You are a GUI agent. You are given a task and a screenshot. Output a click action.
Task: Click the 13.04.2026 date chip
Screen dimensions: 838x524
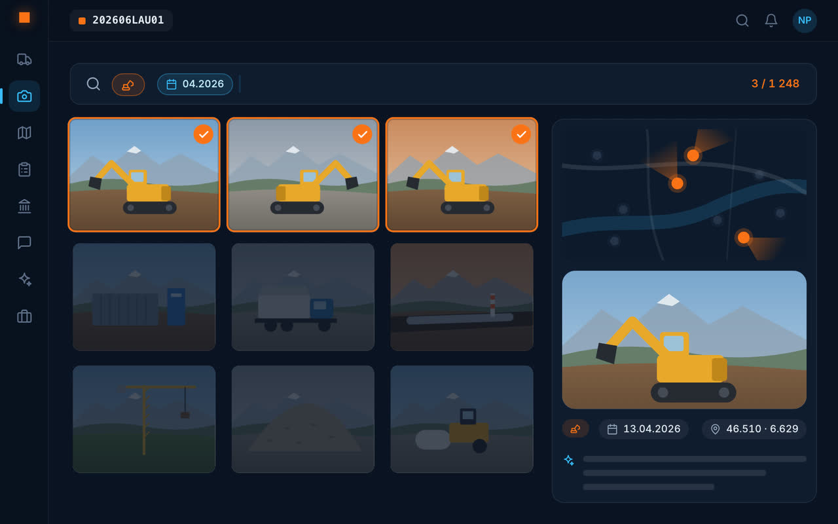coord(644,429)
